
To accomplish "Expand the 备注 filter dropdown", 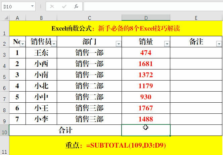I will point(219,44).
